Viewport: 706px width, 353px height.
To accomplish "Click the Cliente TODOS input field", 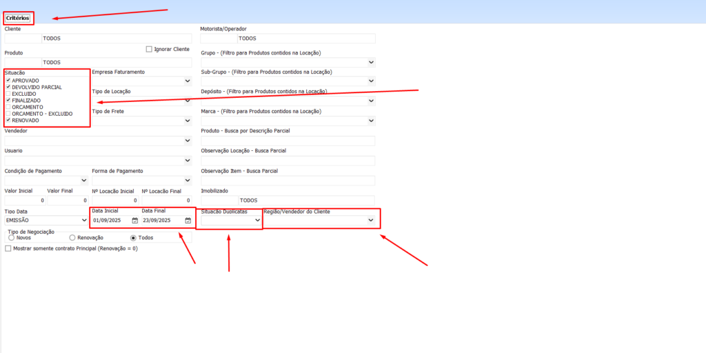I will tap(97, 39).
